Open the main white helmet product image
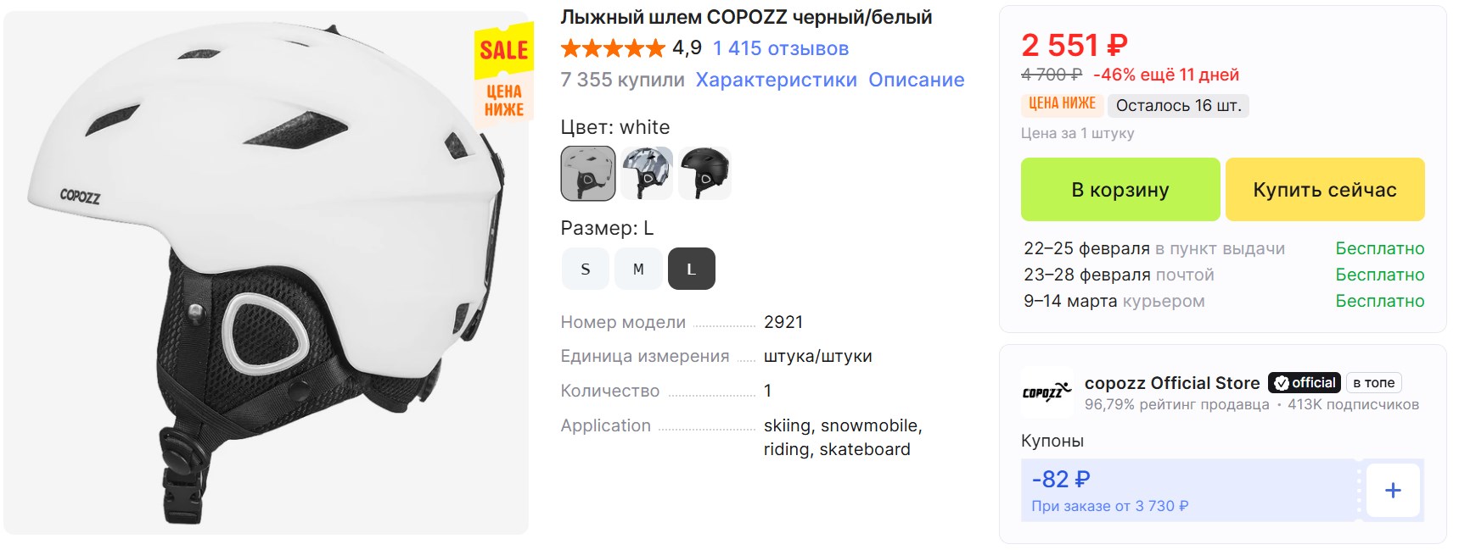1459x550 pixels. (266, 273)
